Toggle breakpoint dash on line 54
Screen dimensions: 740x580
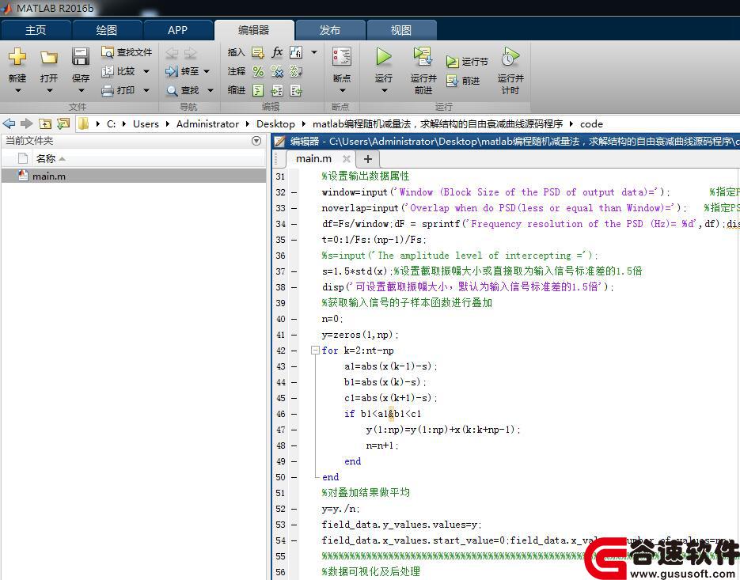(294, 540)
